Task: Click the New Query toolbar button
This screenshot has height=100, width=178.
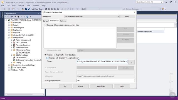Action: coord(38,9)
